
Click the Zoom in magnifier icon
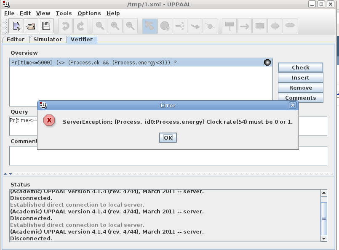(x=115, y=26)
